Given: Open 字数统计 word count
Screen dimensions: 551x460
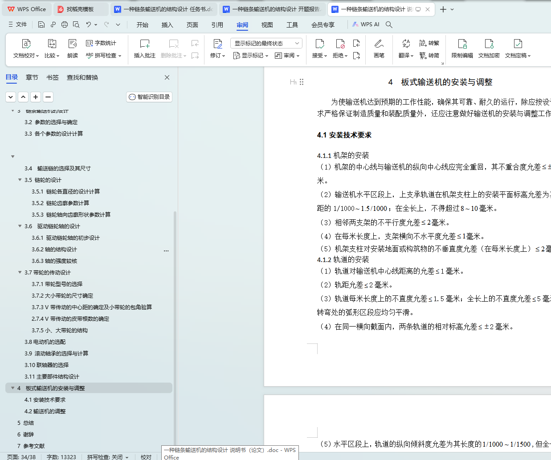Looking at the screenshot, I should (x=101, y=43).
